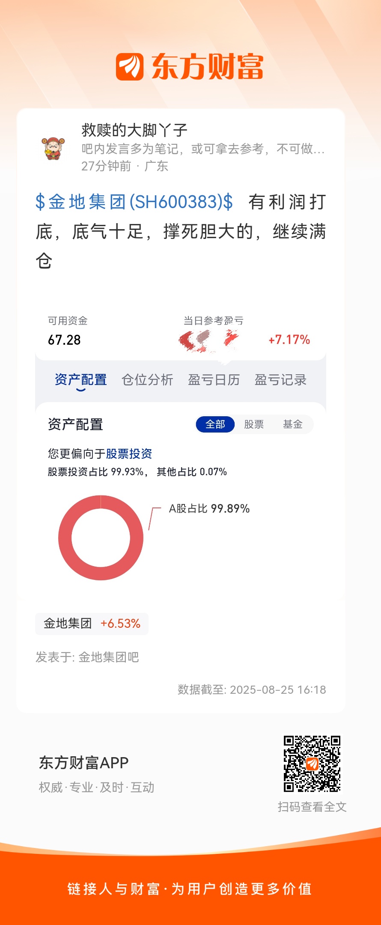The width and height of the screenshot is (381, 925).
Task: Switch to the 仓位分析 tab
Action: [147, 380]
